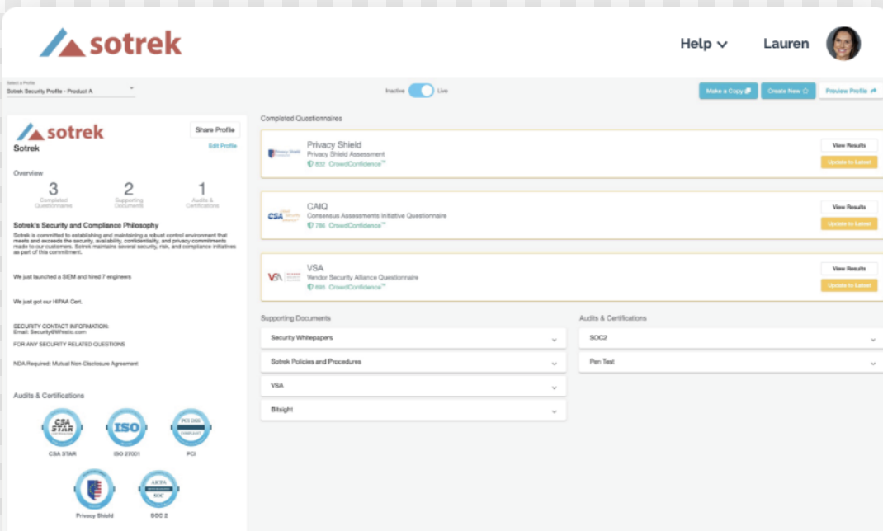The height and width of the screenshot is (531, 883).
Task: Click the CSA logo on CAIQ row
Action: (x=284, y=215)
